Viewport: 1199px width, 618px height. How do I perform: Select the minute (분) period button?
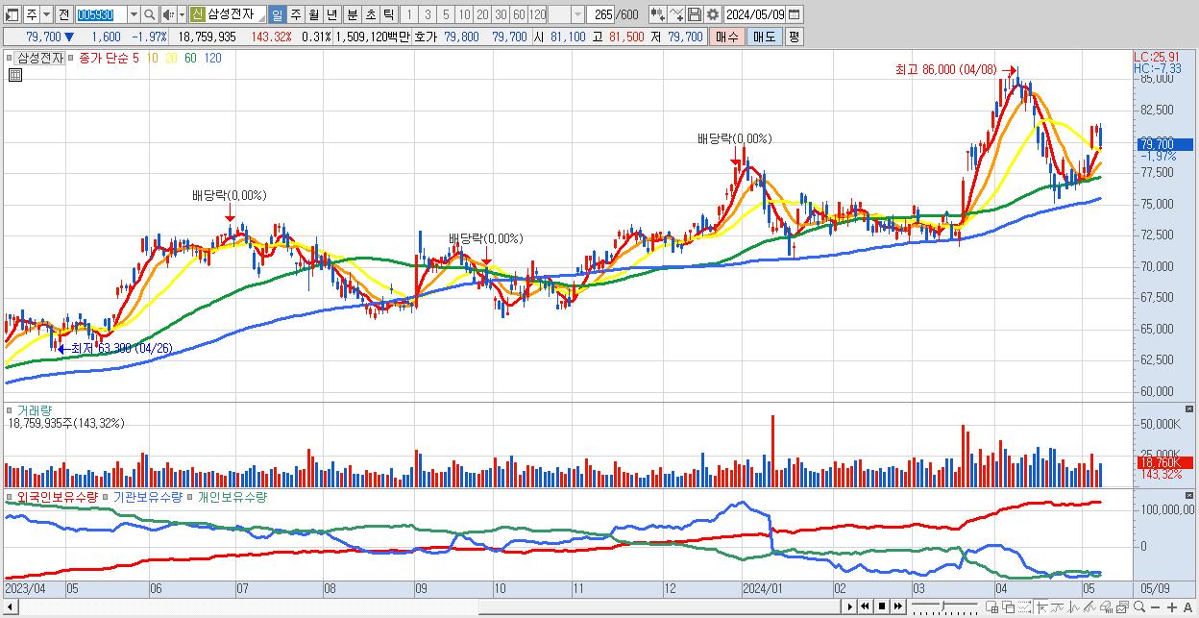[x=353, y=14]
